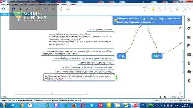
Task: Open the Themes panel in the sidebar
Action: point(189,55)
